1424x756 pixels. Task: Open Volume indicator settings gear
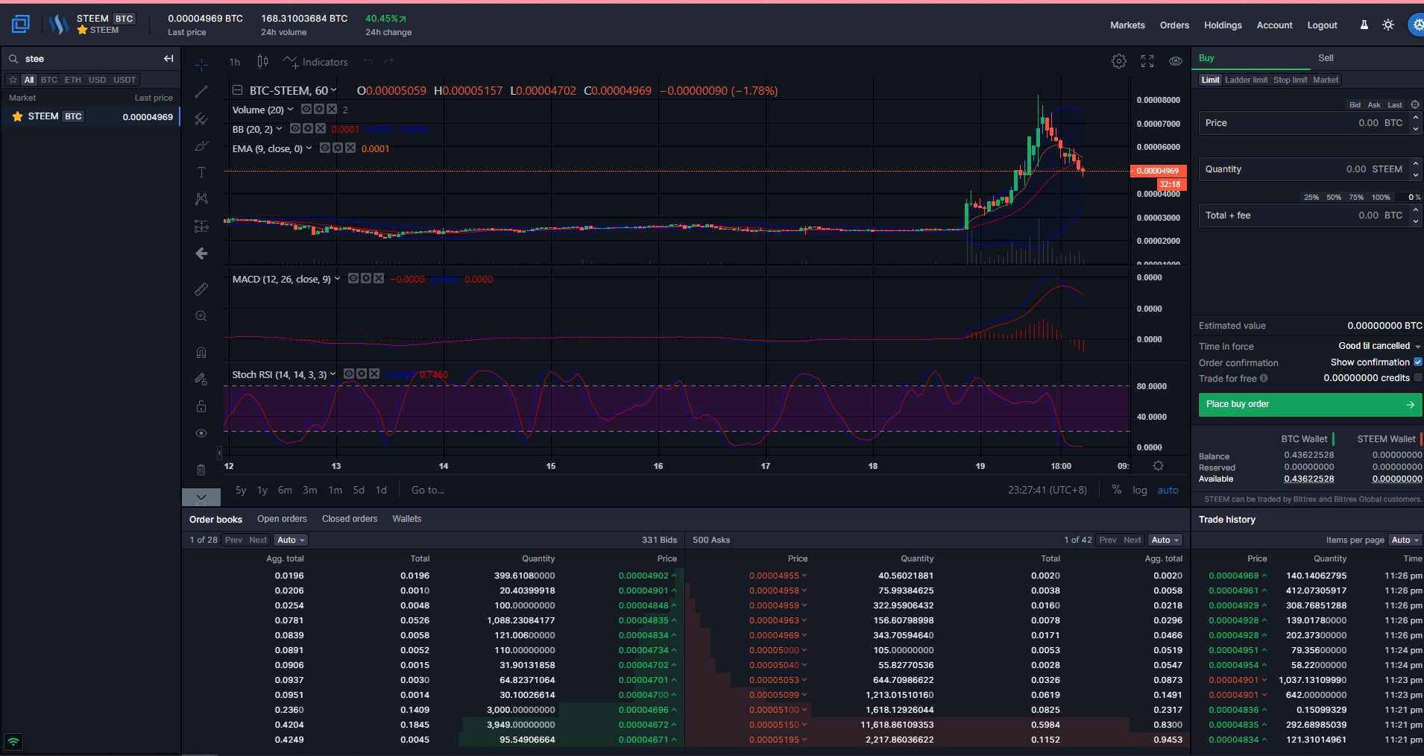[x=319, y=109]
